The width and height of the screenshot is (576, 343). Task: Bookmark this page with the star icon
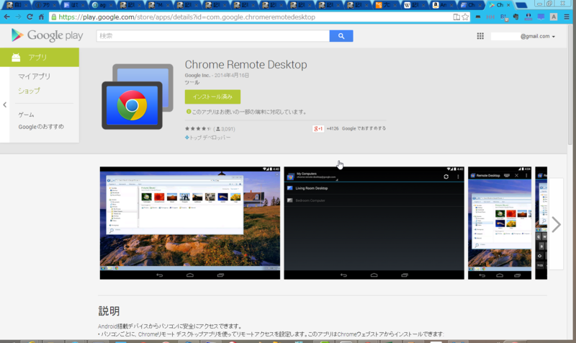coord(465,17)
